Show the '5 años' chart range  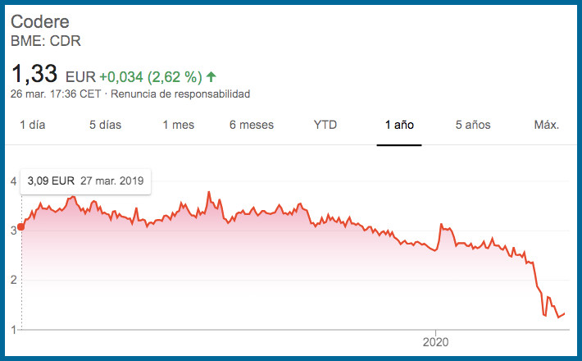(473, 125)
